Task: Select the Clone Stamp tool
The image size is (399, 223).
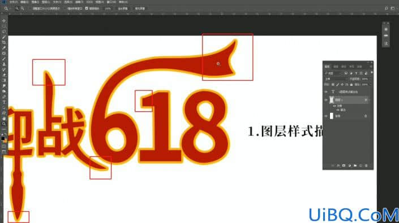Action: (4, 64)
